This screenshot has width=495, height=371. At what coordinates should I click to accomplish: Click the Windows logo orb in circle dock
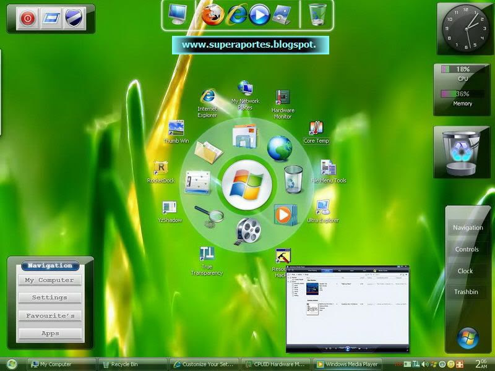247,185
